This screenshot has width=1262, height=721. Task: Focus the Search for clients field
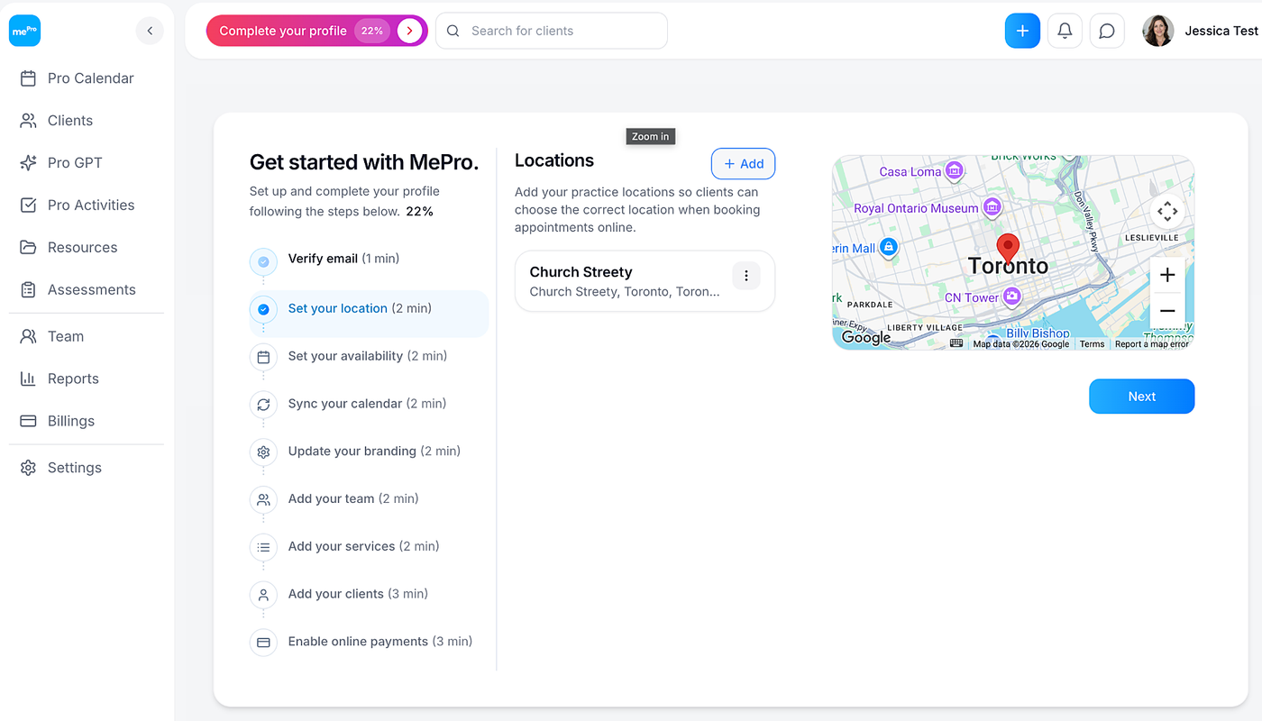click(x=552, y=31)
